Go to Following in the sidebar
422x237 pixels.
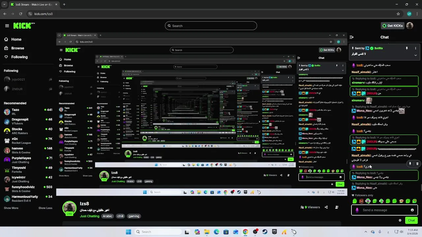[16, 57]
